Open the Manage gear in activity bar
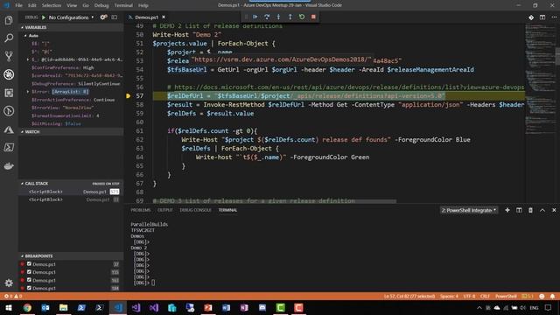Image resolution: width=560 pixels, height=315 pixels. click(x=9, y=283)
